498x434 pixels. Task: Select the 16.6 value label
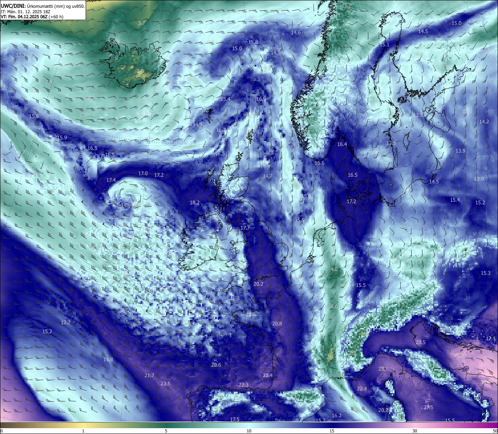(319, 163)
